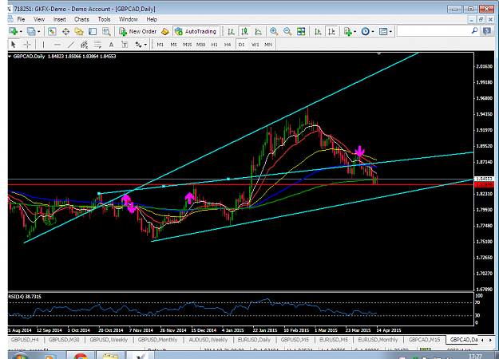Switch chart to bar chart mode
Screen dimensions: 499x359
coord(231,31)
